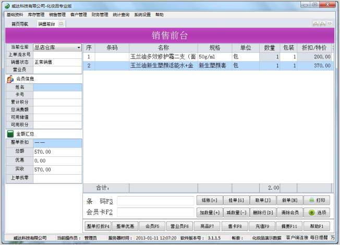This screenshot has width=340, height=245.
Task: Click the app logo in title bar
Action: click(x=7, y=6)
